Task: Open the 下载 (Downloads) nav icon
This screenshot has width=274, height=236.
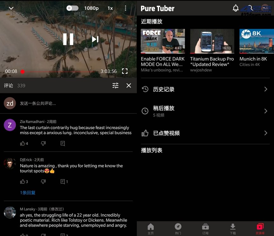Action: (x=233, y=227)
